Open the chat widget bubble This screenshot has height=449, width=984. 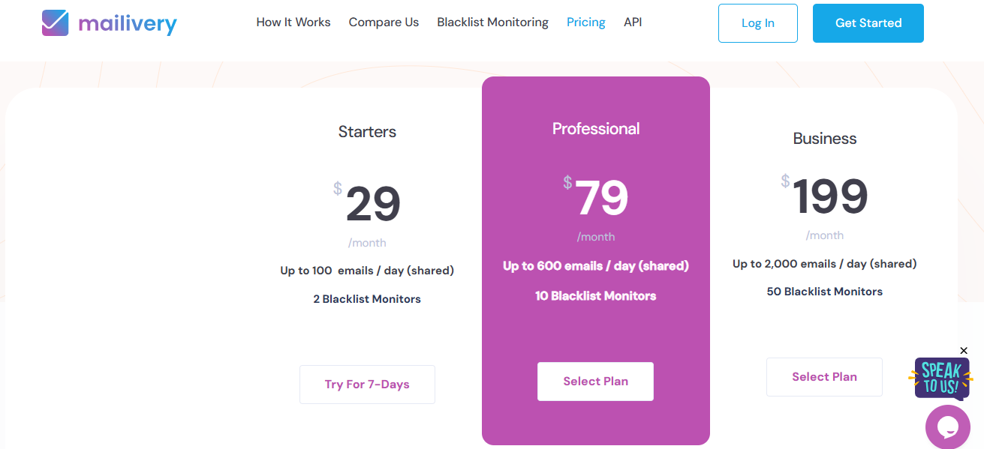coord(946,427)
